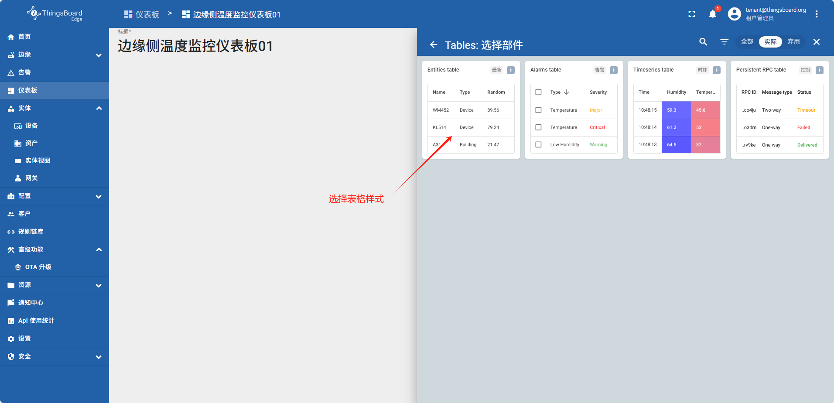Click the back arrow in Tables panel
Image resolution: width=834 pixels, height=403 pixels.
tap(434, 44)
